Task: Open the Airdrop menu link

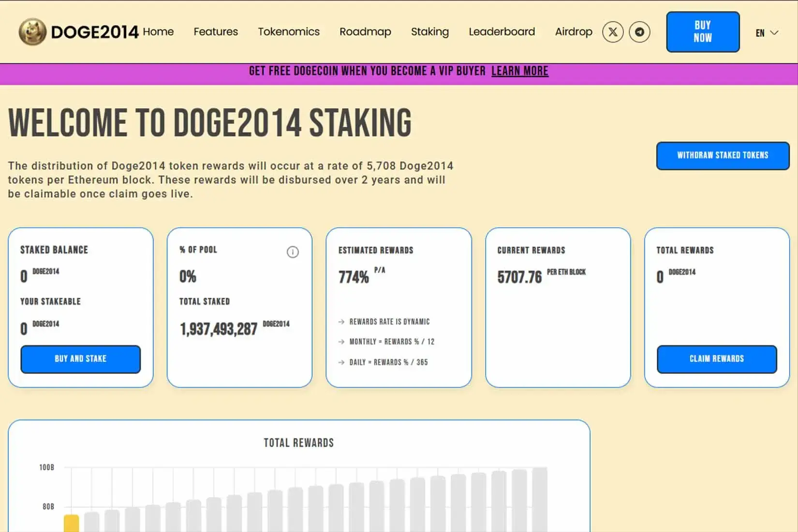Action: coord(574,32)
